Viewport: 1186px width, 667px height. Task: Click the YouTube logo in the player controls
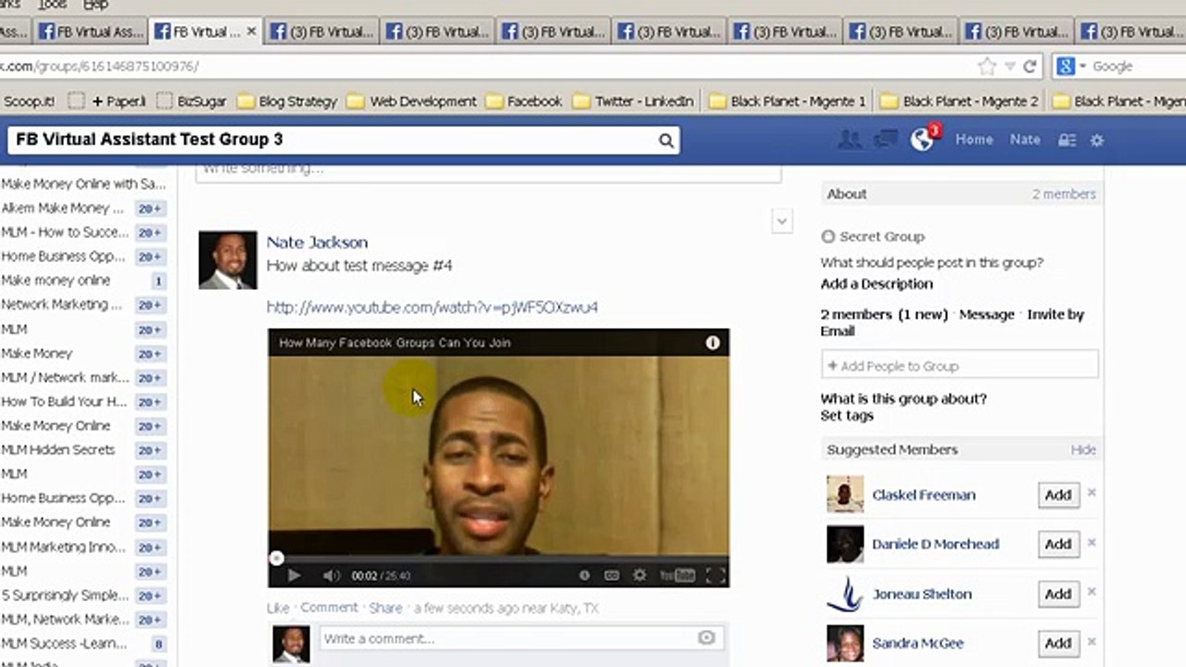(676, 575)
